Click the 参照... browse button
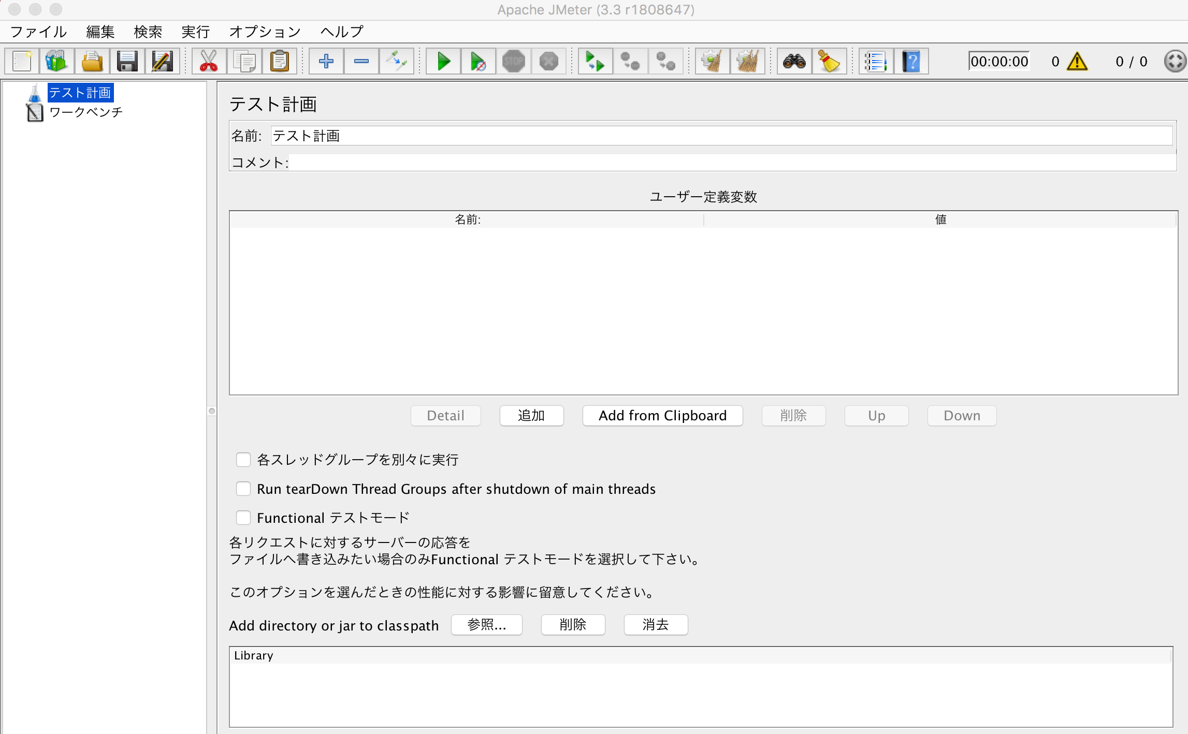1188x734 pixels. point(486,625)
